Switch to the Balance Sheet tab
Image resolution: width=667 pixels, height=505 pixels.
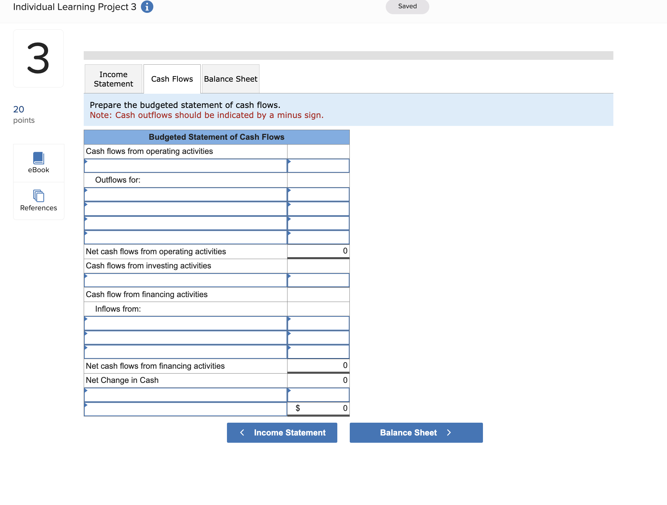coord(230,79)
